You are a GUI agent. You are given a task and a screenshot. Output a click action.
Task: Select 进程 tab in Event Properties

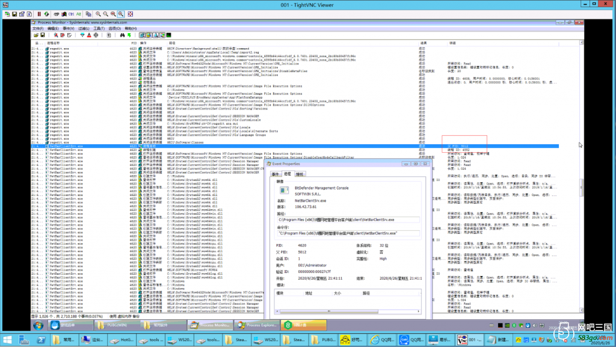click(287, 173)
